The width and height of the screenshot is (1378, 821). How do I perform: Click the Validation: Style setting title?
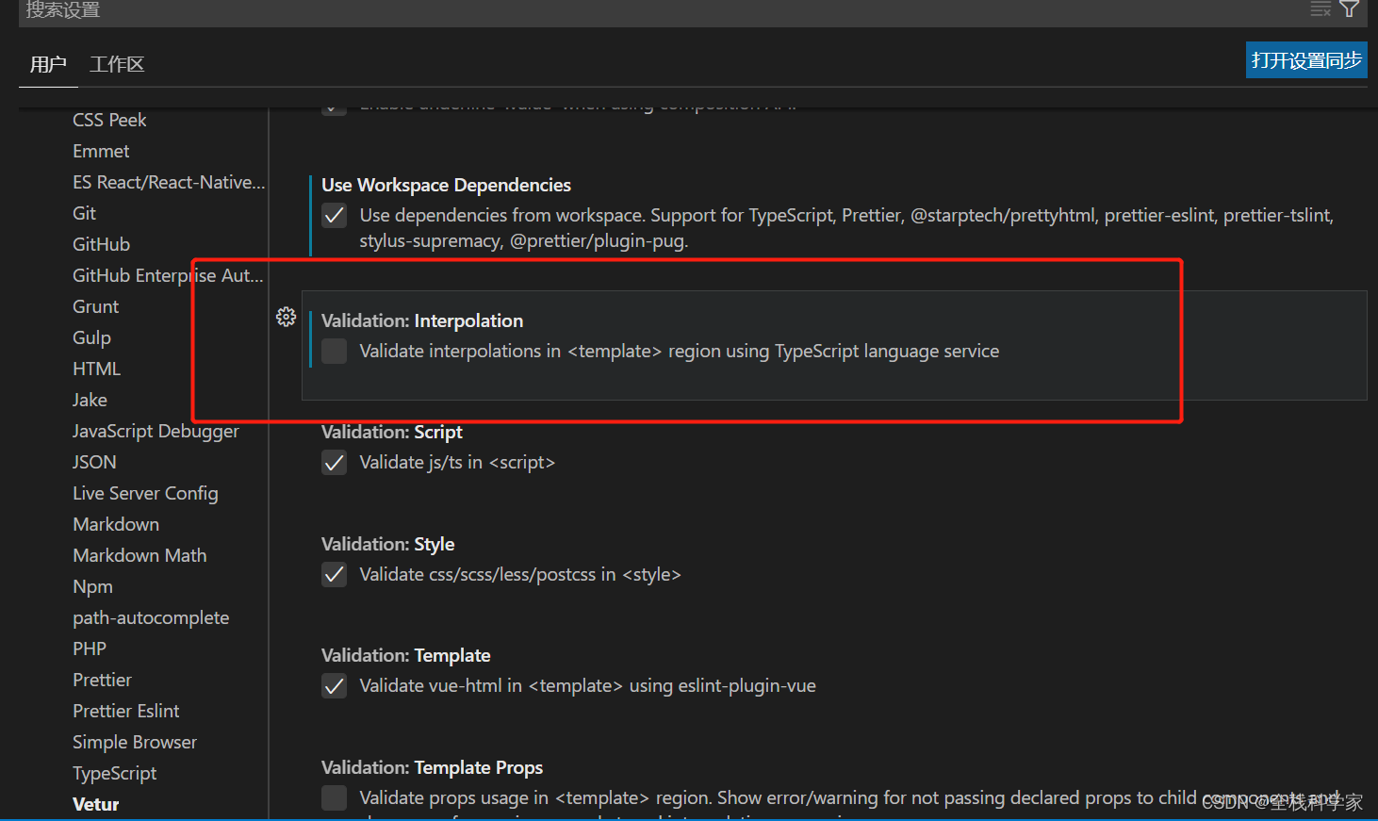[x=387, y=544]
